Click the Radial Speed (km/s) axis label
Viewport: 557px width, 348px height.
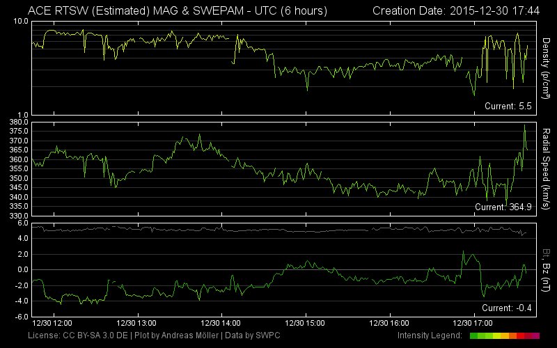tap(547, 168)
